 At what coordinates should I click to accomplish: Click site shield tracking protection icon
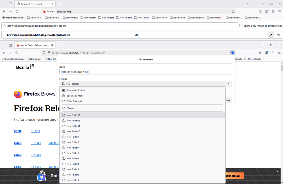pyautogui.click(x=44, y=53)
